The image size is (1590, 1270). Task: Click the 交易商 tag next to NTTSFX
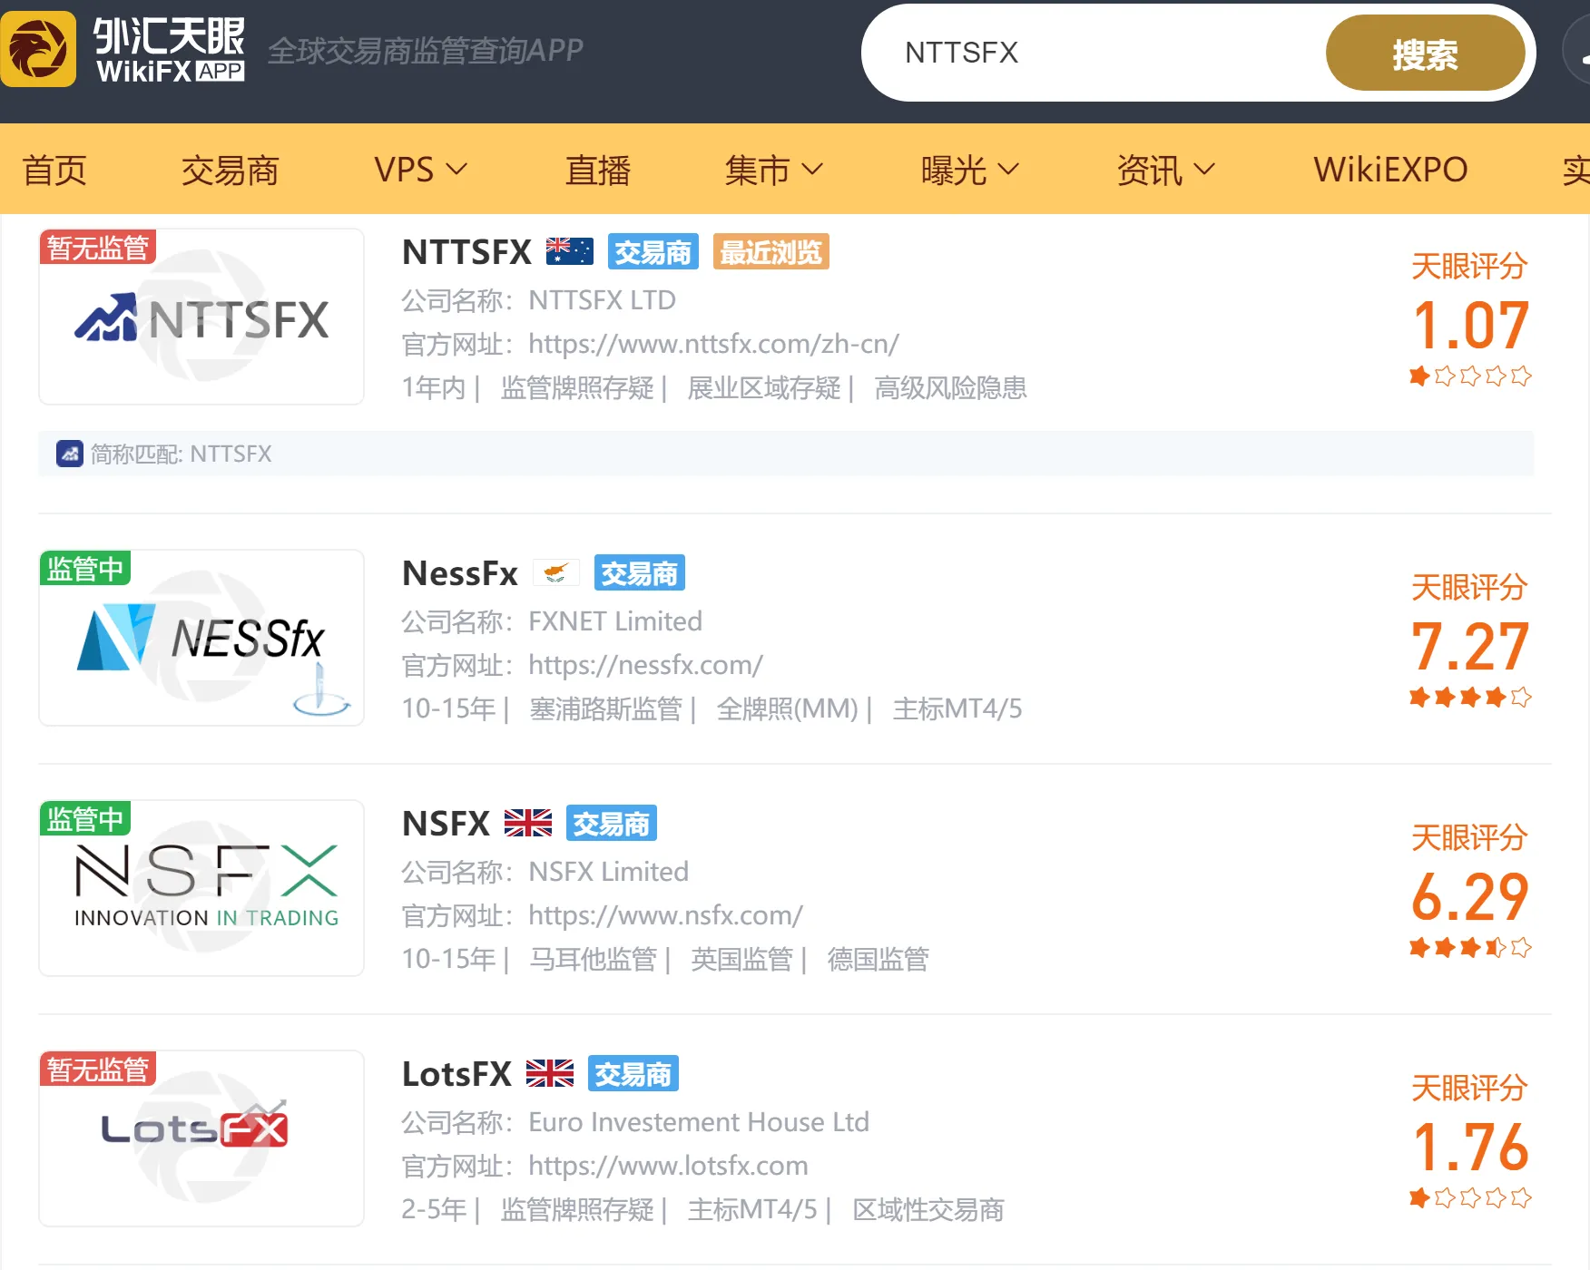653,251
